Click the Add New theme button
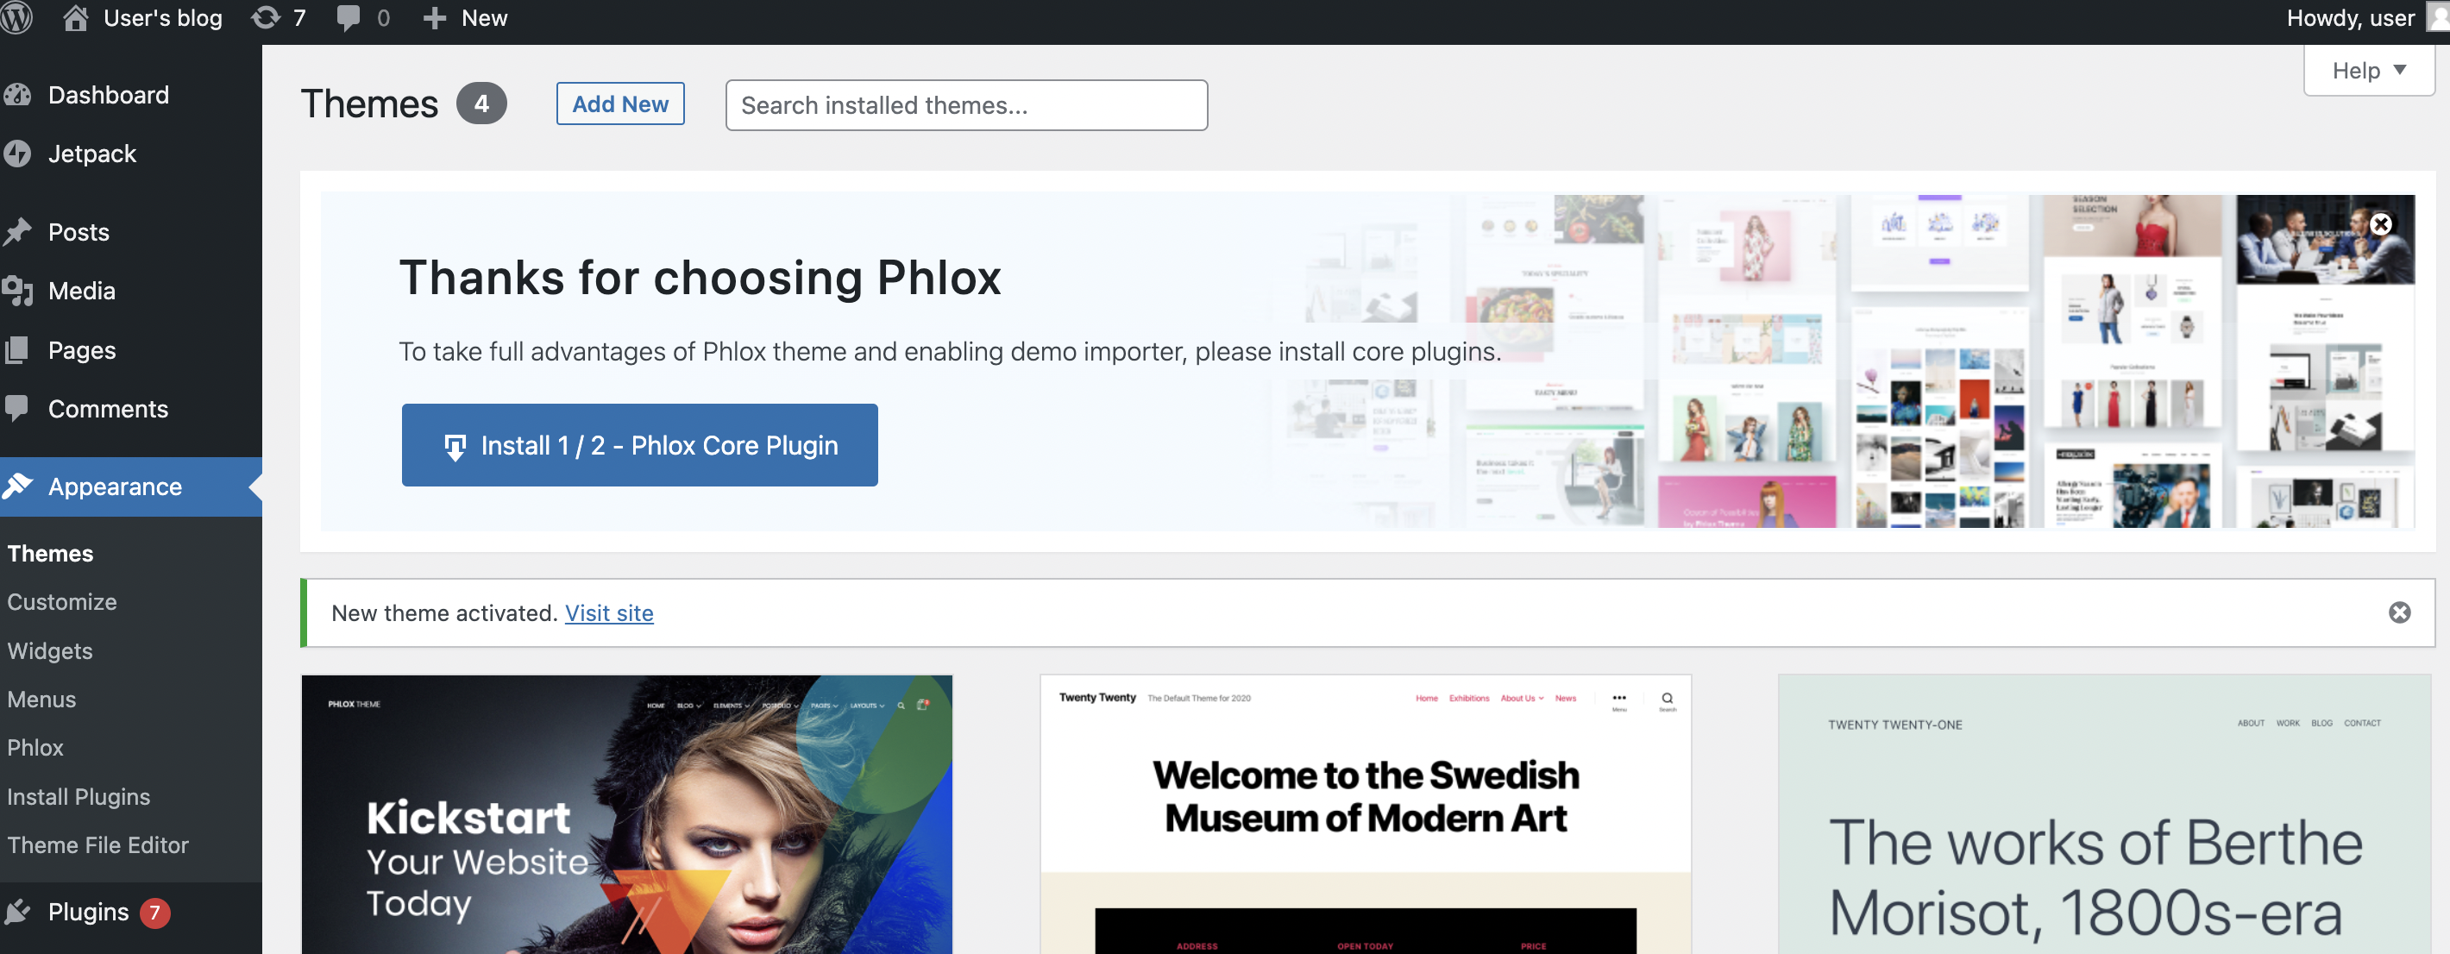Image resolution: width=2450 pixels, height=954 pixels. click(x=620, y=104)
